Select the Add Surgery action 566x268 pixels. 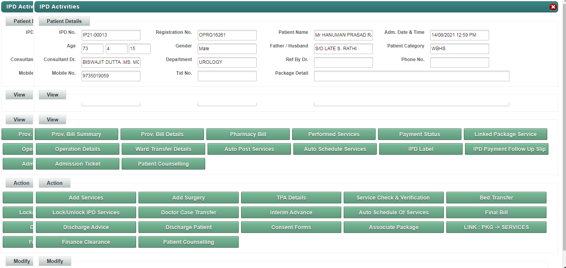(188, 198)
